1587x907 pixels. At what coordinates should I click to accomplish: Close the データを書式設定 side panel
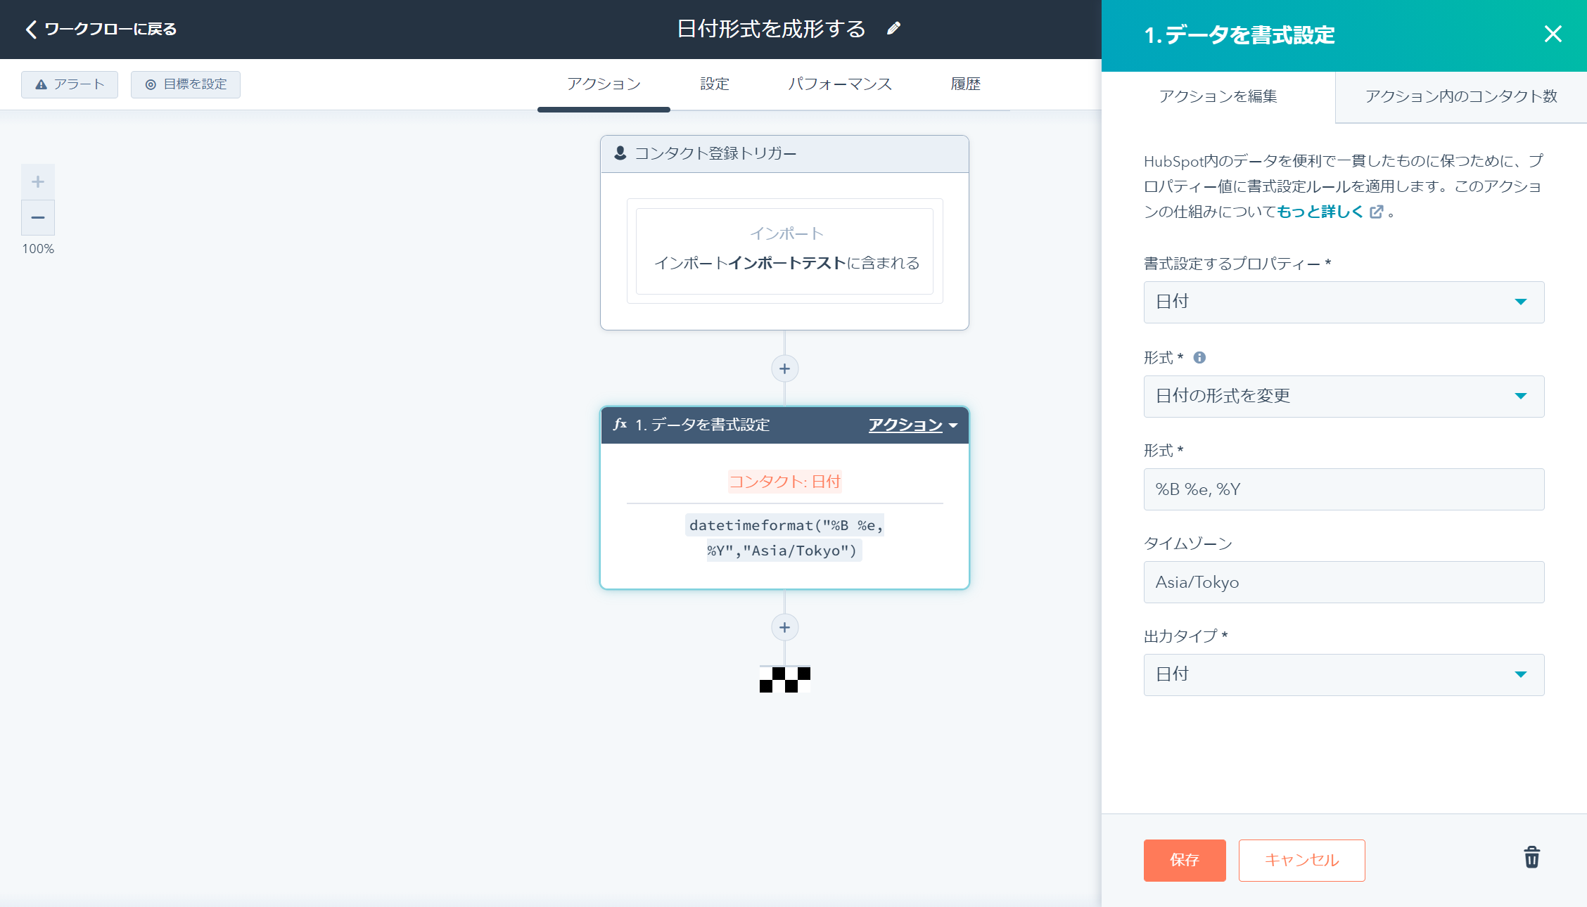(x=1553, y=34)
